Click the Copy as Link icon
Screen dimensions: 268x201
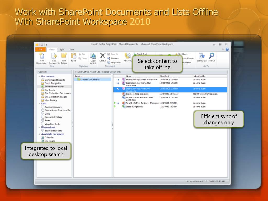[x=93, y=56]
